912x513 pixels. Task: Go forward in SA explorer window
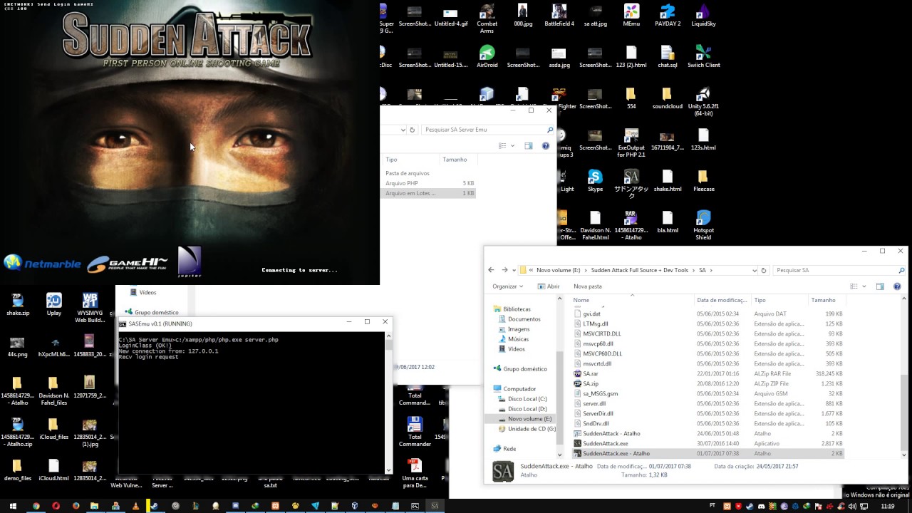coord(504,270)
